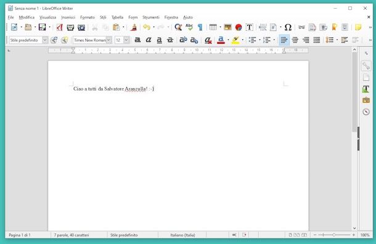376x244 pixels.
Task: Justify the paragraph
Action: pos(317,40)
